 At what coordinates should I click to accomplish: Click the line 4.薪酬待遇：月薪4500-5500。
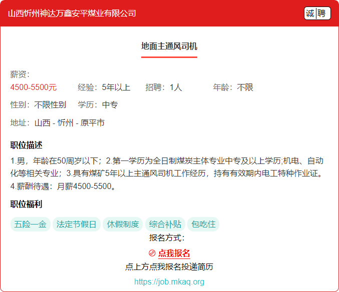tap(63, 186)
